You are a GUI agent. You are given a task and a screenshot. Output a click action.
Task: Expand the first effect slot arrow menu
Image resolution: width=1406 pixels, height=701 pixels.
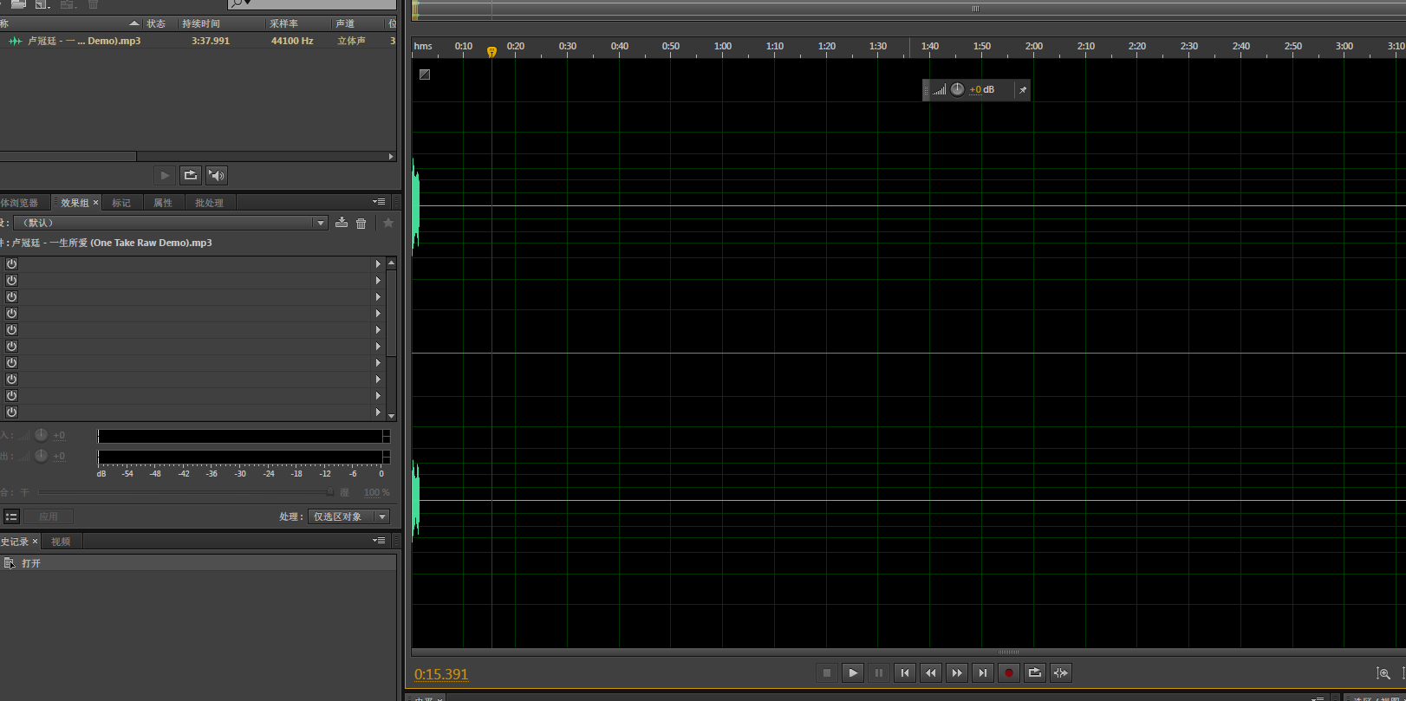[378, 264]
